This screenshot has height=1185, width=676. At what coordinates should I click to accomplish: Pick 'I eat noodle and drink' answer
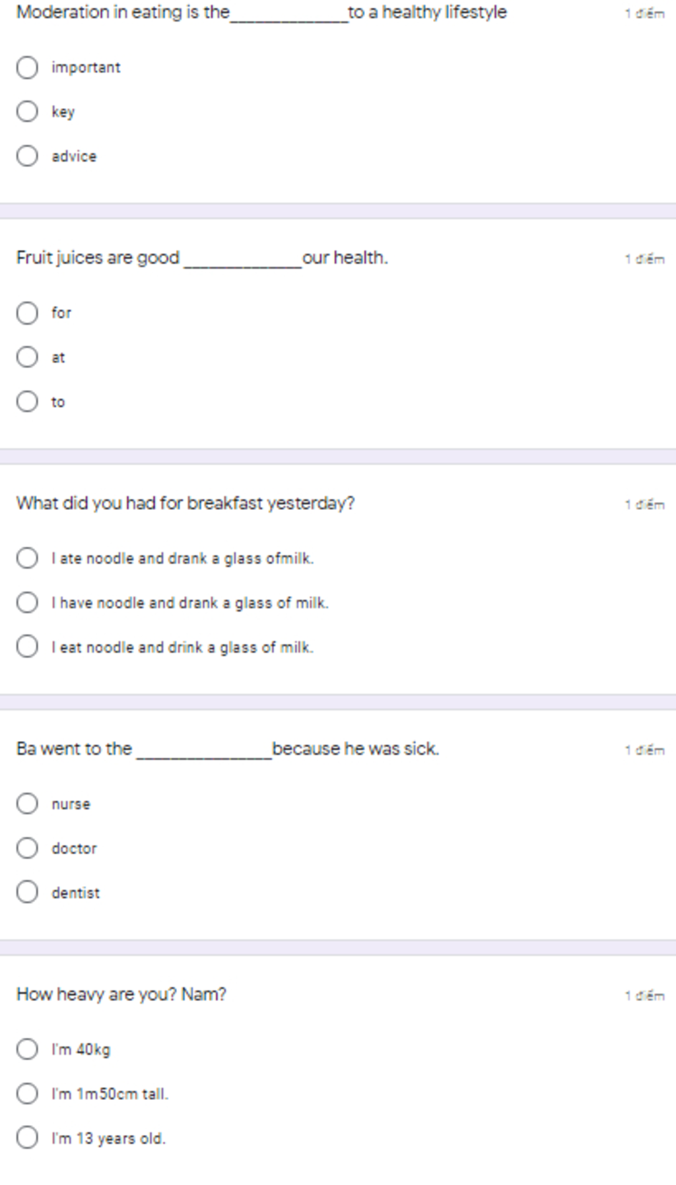[27, 647]
